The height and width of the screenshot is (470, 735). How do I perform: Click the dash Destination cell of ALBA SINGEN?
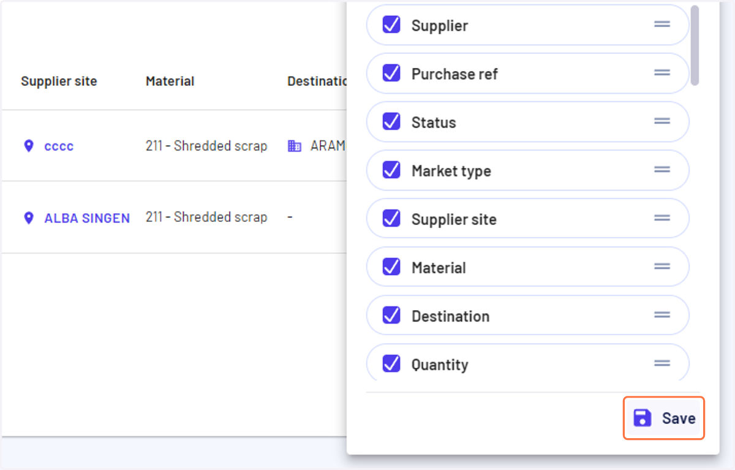pyautogui.click(x=290, y=217)
